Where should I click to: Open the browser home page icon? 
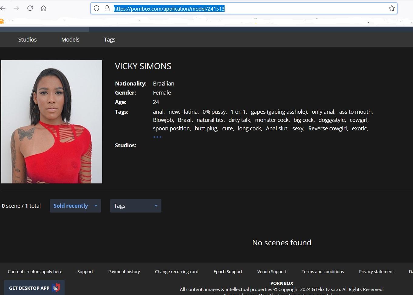pyautogui.click(x=43, y=8)
